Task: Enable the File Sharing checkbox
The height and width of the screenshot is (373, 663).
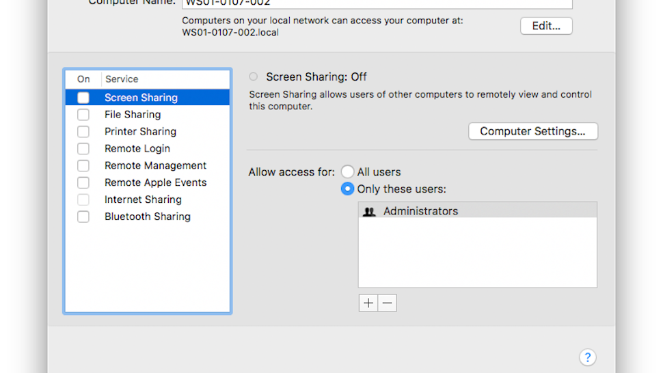Action: tap(83, 115)
